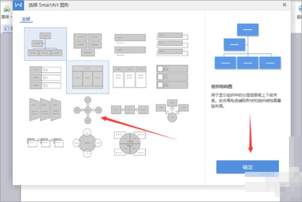The image size is (302, 202).
Task: Select the stacked cards process layout
Action: pos(45,143)
